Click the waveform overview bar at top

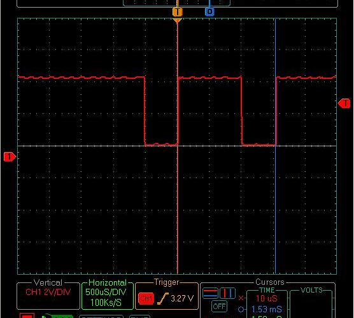[176, 3]
